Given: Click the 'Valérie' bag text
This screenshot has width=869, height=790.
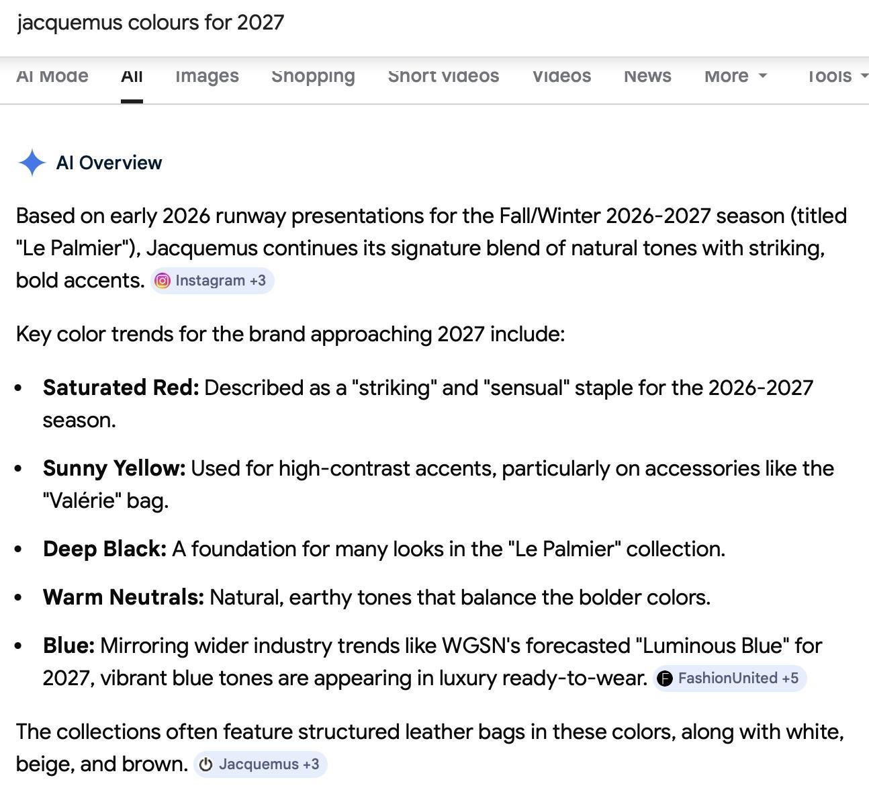Looking at the screenshot, I should click(105, 501).
